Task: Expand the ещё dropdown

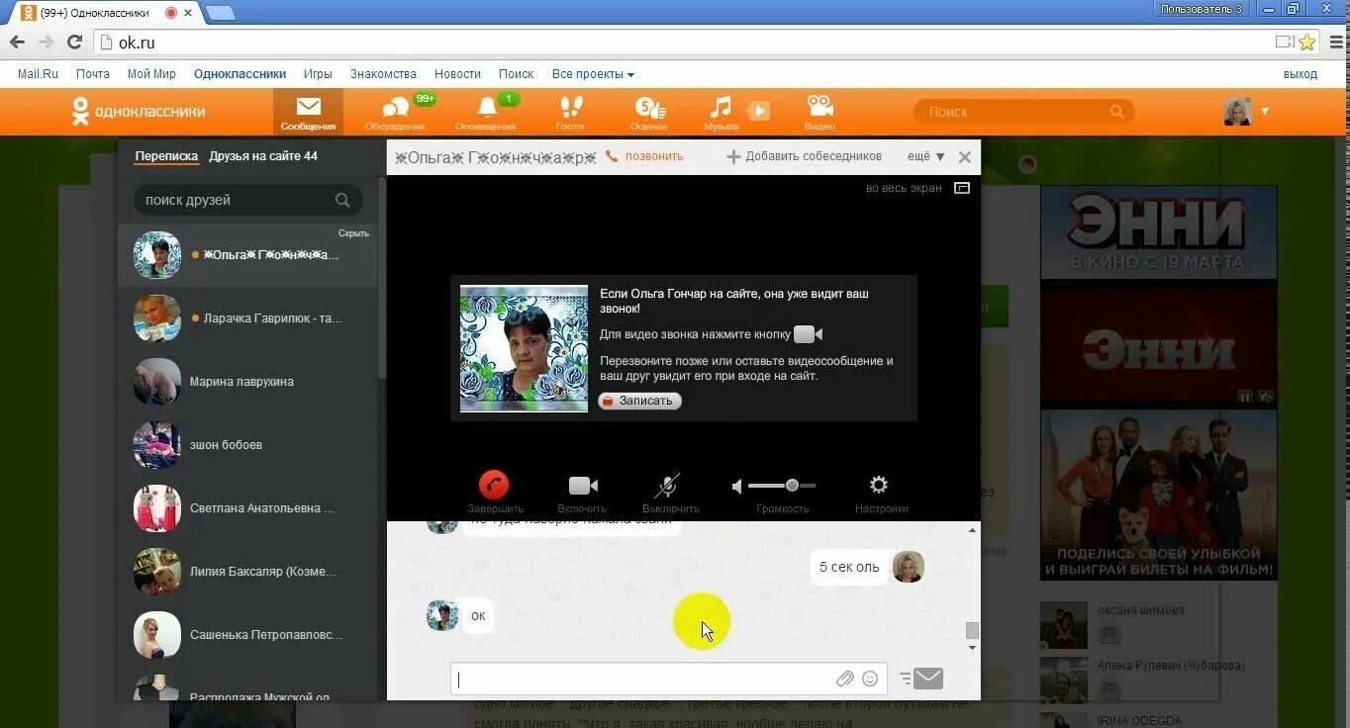Action: (925, 156)
